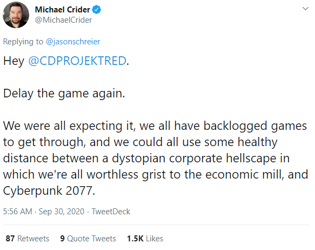
Task: Click the "Cyberpunk 2077." text
Action: pyautogui.click(x=49, y=190)
